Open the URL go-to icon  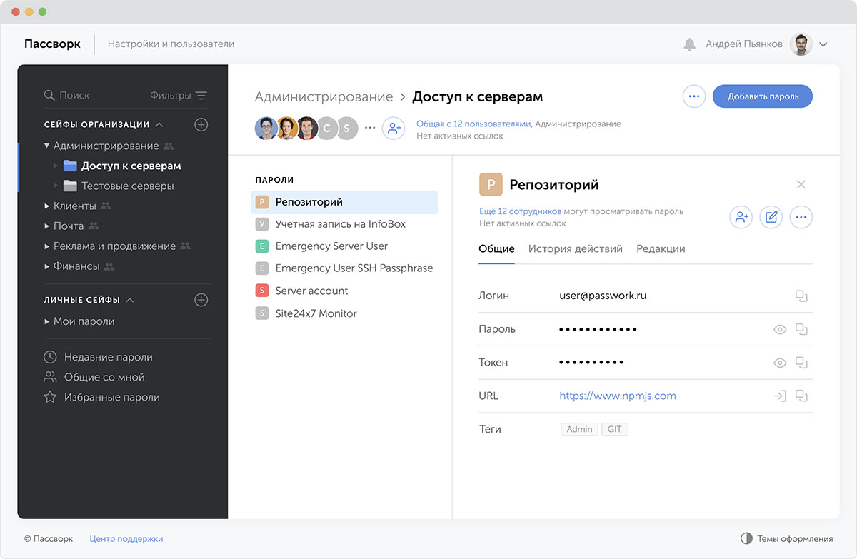point(780,396)
